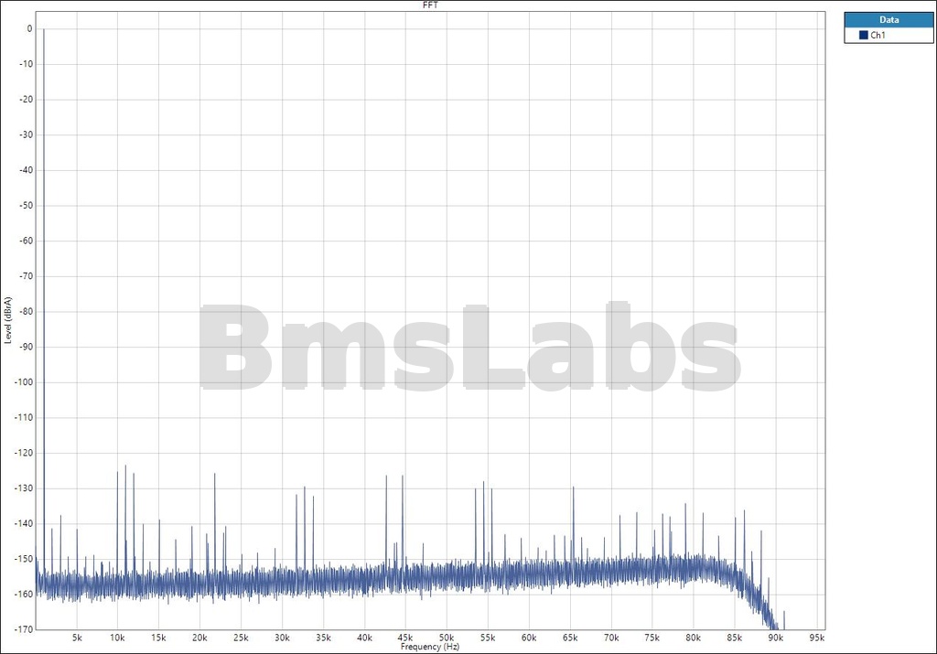The image size is (937, 654).
Task: Click the 20k frequency axis tick label
Action: (x=199, y=638)
